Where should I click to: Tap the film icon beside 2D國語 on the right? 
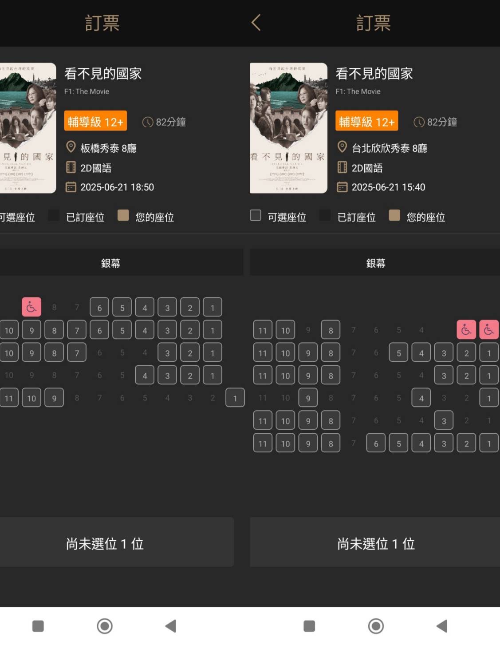tap(342, 167)
